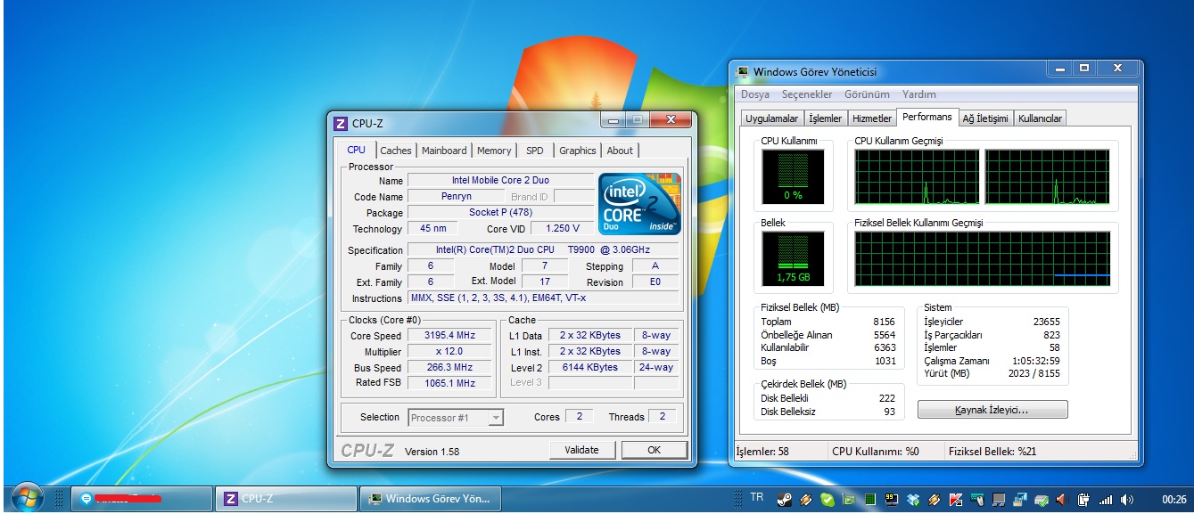1194x514 pixels.
Task: Click the Bus Speed value 266.3 MHz
Action: coord(450,367)
